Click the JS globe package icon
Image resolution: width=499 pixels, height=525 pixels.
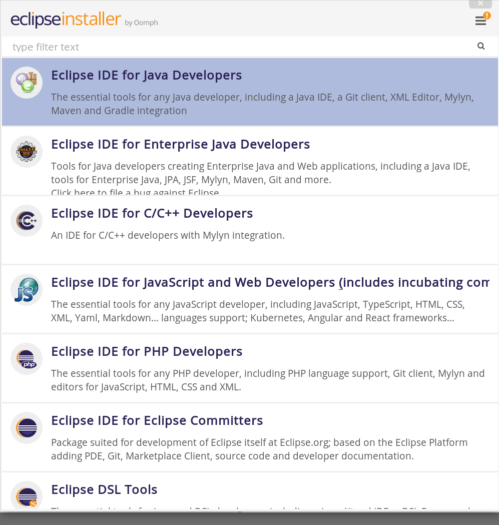click(27, 290)
